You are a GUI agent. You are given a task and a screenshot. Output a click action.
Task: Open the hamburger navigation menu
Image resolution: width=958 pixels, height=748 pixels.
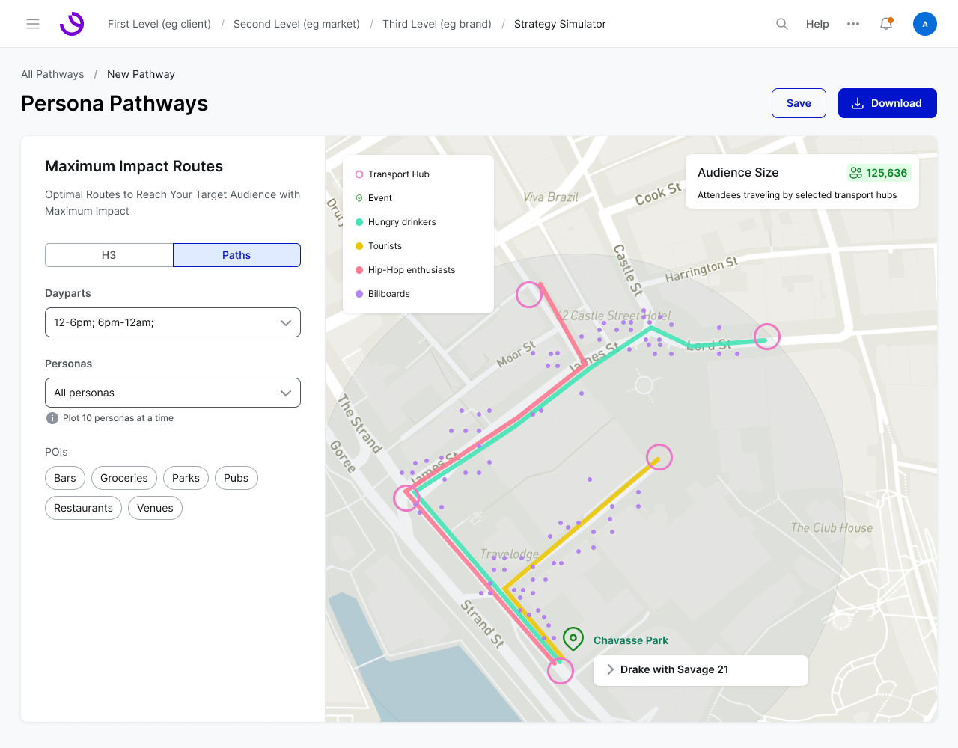[33, 24]
